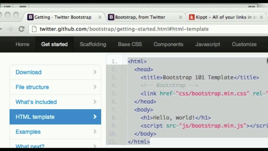Click line number 1 in code block

click(x=114, y=62)
